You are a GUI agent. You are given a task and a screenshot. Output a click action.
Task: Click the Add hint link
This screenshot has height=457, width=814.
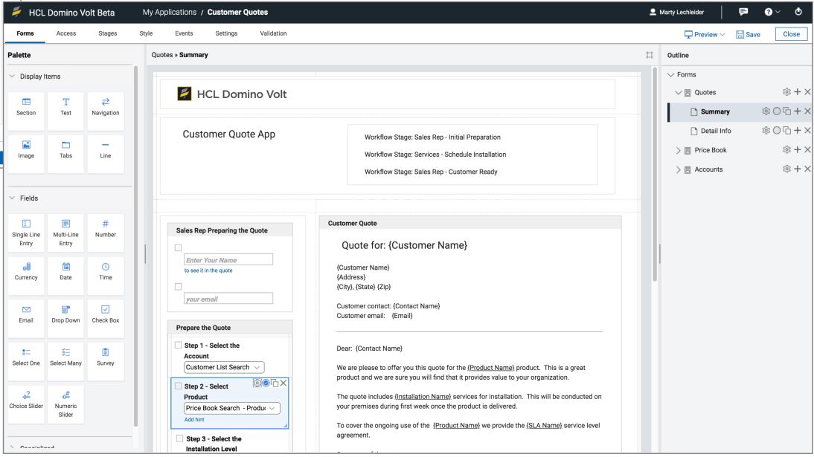click(194, 419)
